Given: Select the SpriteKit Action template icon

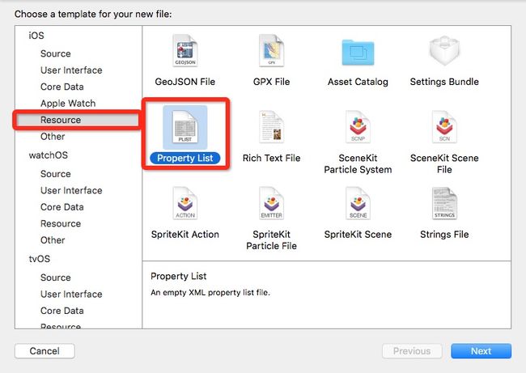Looking at the screenshot, I should tap(185, 203).
